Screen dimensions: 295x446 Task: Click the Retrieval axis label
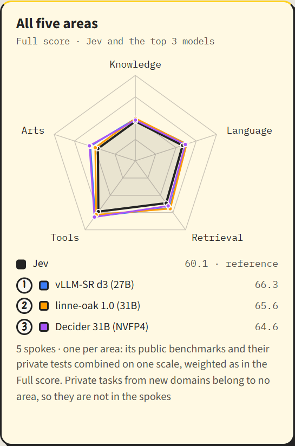[x=218, y=238]
